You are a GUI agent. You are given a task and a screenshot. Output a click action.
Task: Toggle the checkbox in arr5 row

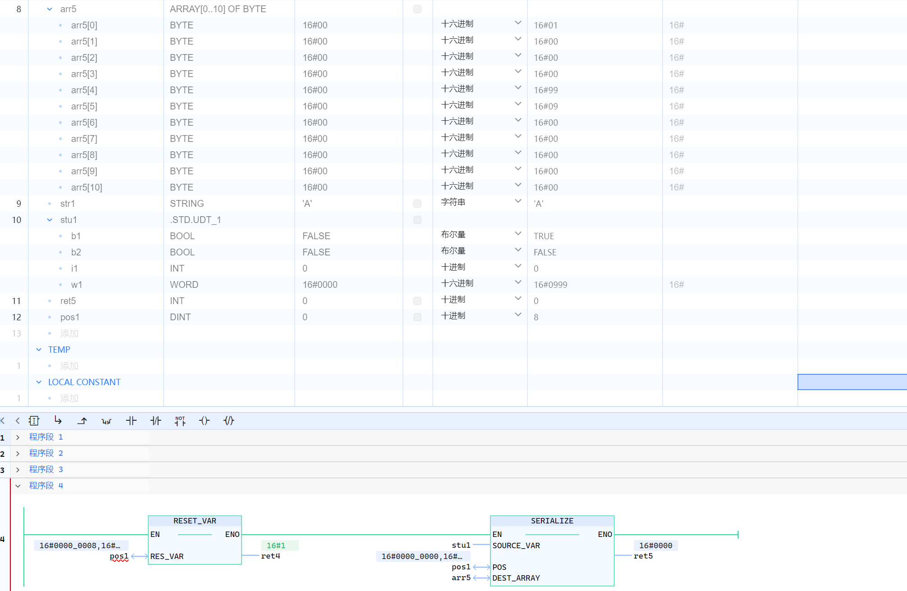pyautogui.click(x=417, y=9)
